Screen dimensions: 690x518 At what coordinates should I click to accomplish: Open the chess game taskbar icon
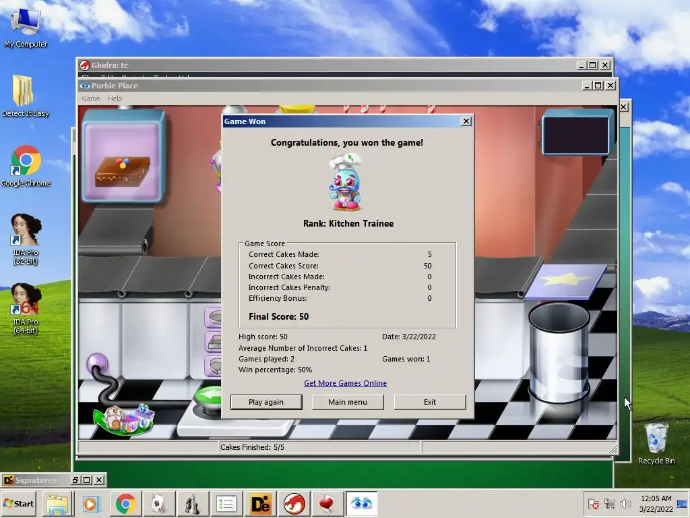pos(192,504)
